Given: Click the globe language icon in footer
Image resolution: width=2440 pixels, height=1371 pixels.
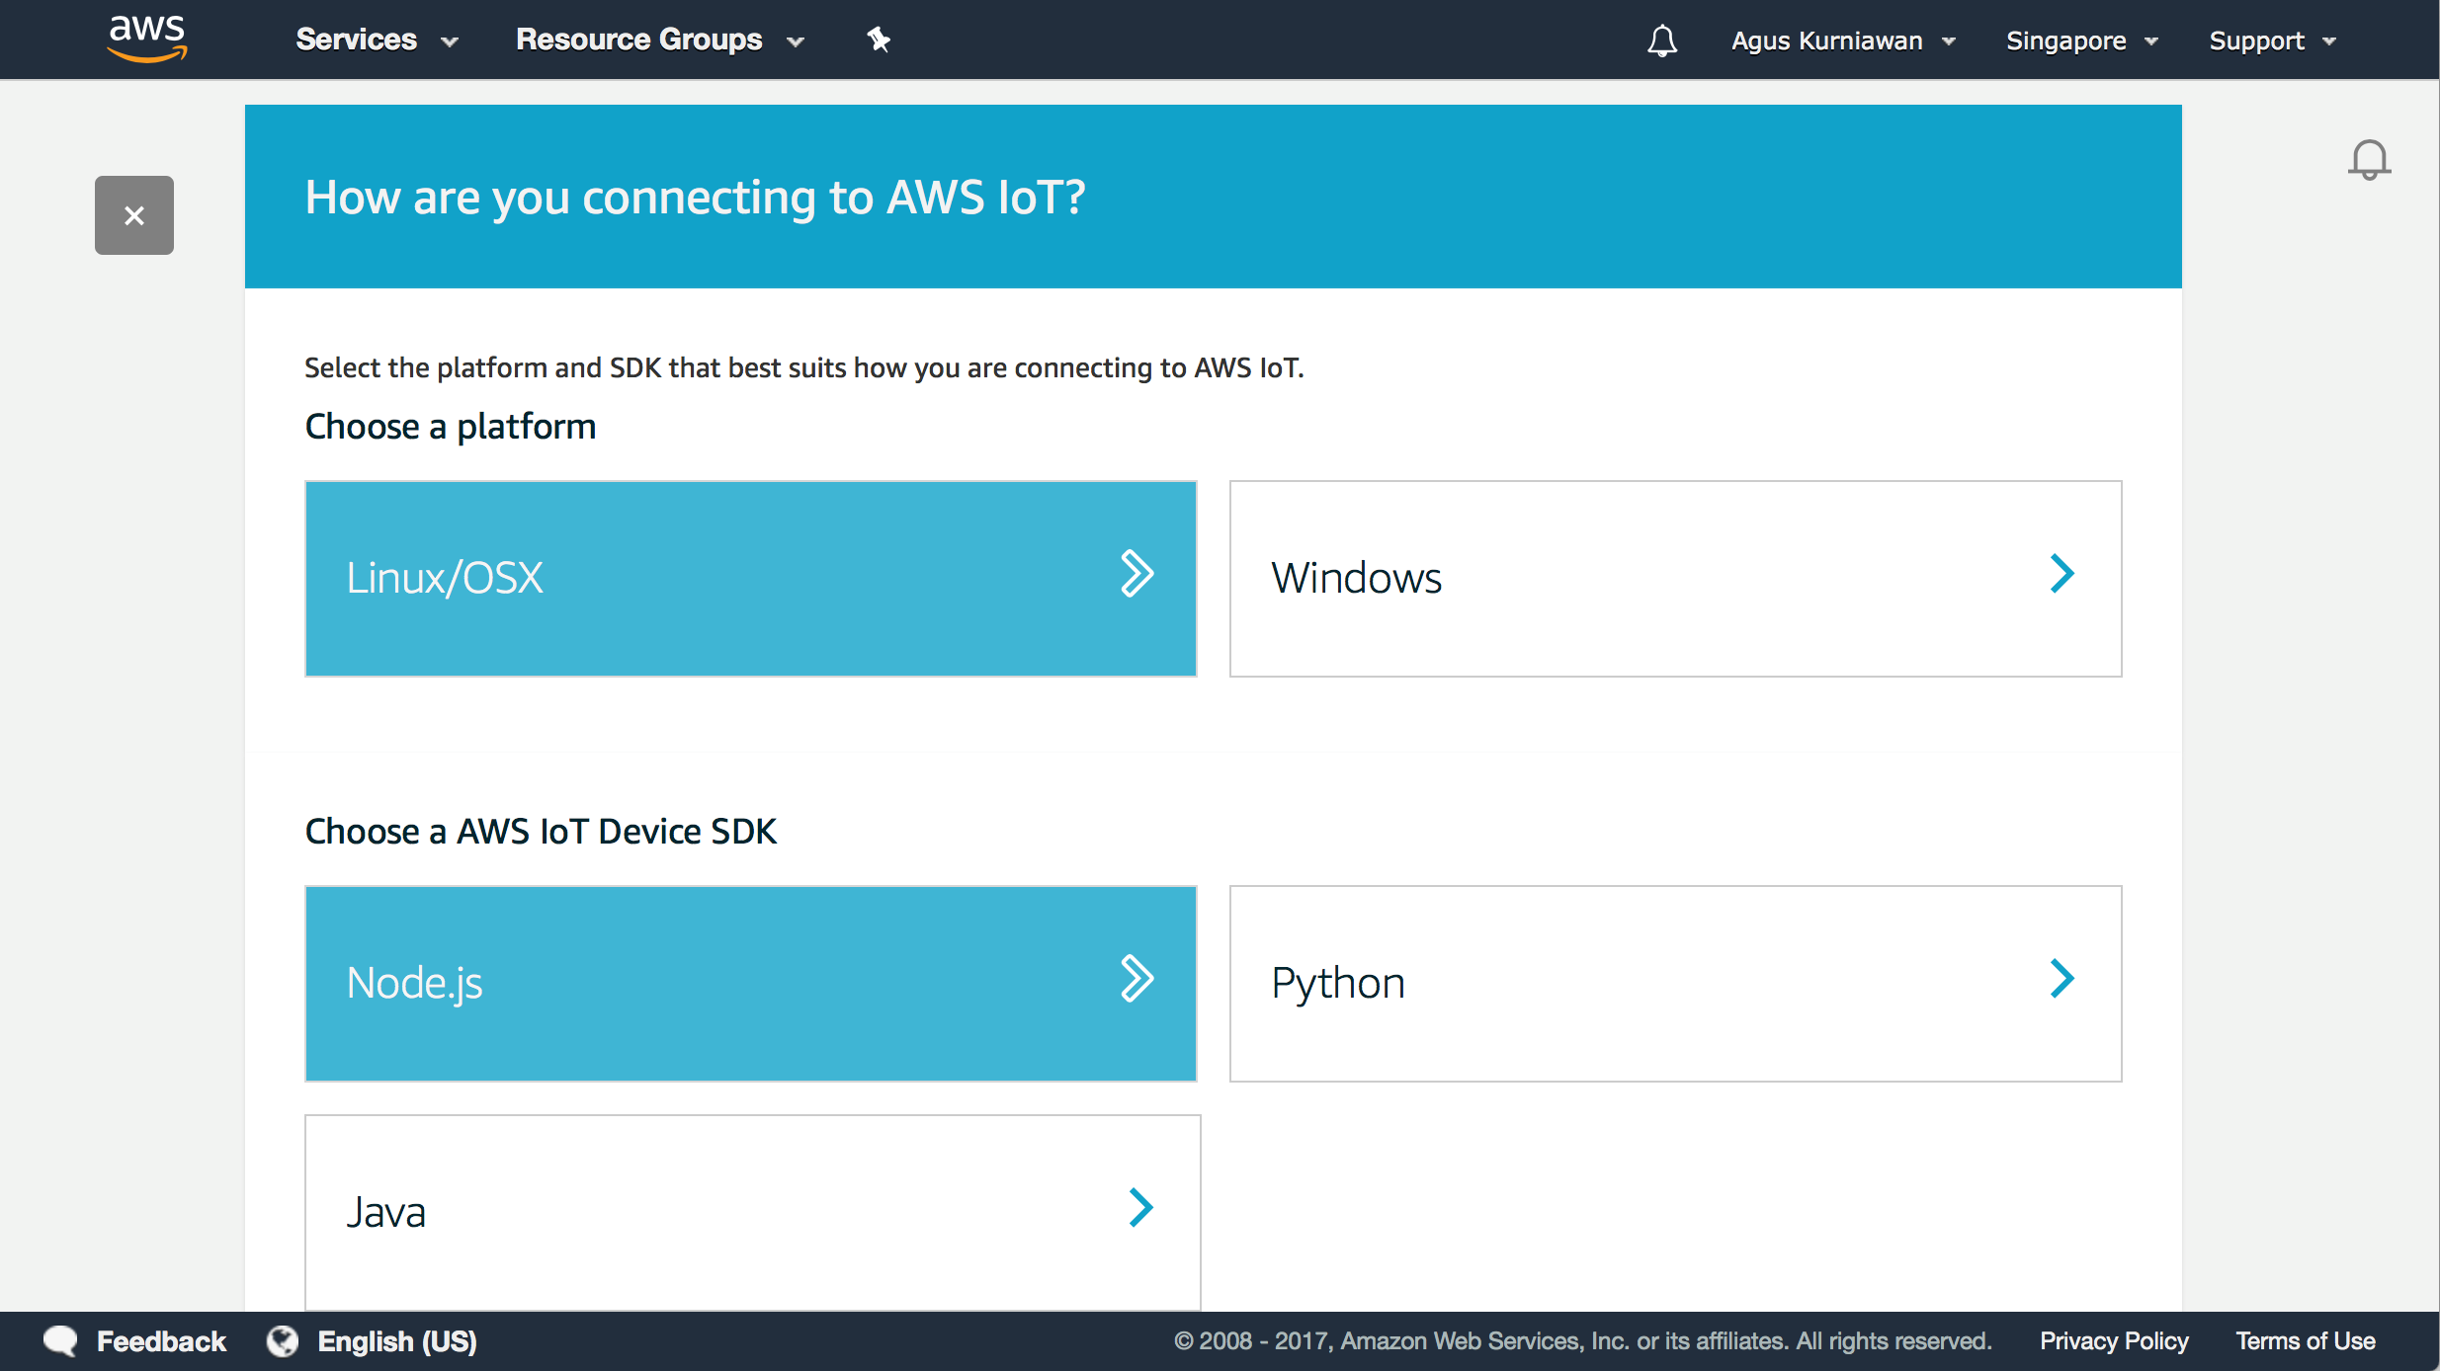Looking at the screenshot, I should coord(283,1341).
